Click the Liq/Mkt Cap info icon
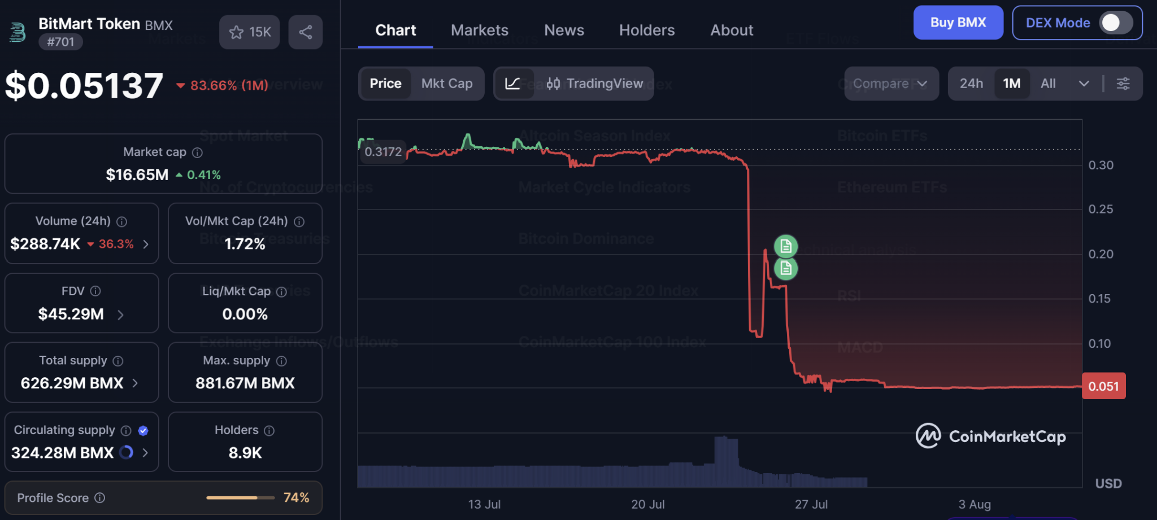This screenshot has width=1157, height=520. point(281,292)
